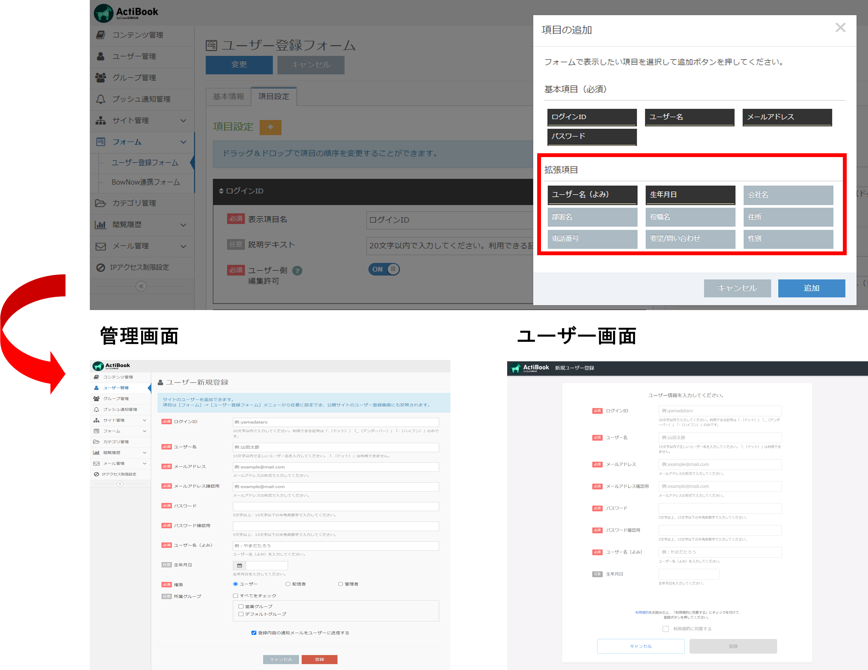The image size is (868, 670).
Task: Expand メール管理 chevron in top sidebar
Action: (x=183, y=246)
